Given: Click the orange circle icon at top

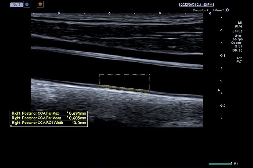Looking at the screenshot, I should pos(40,4).
